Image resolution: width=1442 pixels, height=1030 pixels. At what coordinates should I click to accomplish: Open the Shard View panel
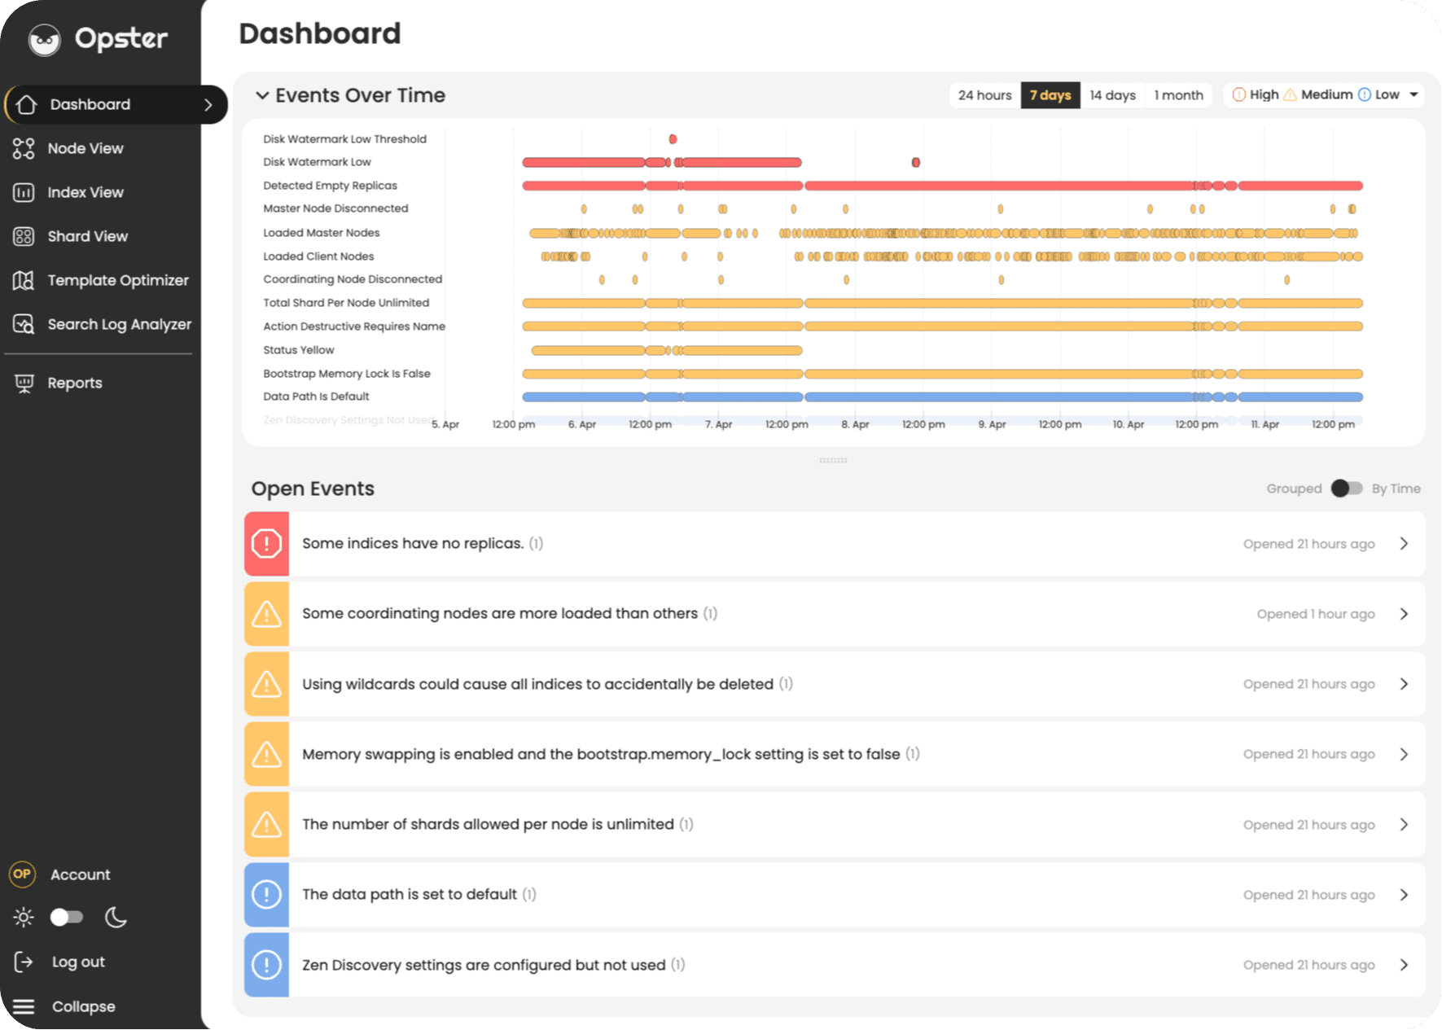click(x=87, y=236)
